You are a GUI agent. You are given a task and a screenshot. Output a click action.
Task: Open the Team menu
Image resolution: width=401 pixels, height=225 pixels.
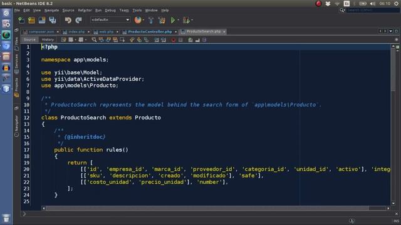[124, 11]
